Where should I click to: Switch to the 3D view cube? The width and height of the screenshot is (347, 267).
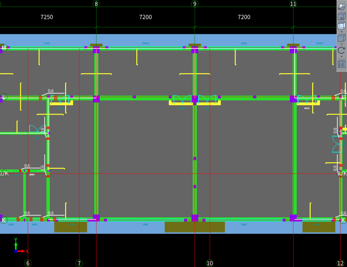point(342,16)
